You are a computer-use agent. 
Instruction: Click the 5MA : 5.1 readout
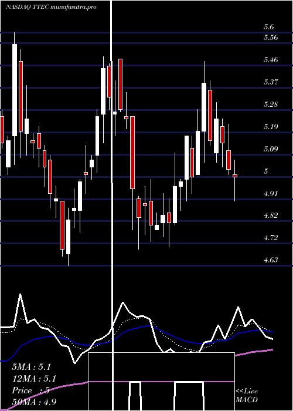(x=31, y=367)
